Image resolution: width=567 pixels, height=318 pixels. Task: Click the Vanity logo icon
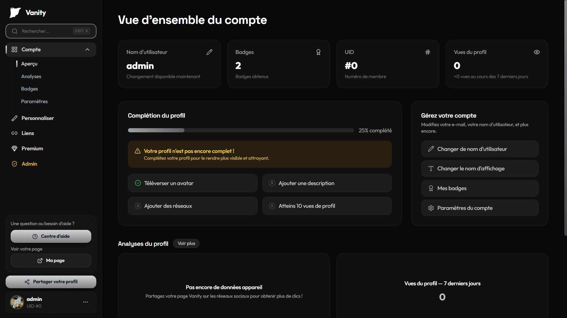tap(15, 13)
